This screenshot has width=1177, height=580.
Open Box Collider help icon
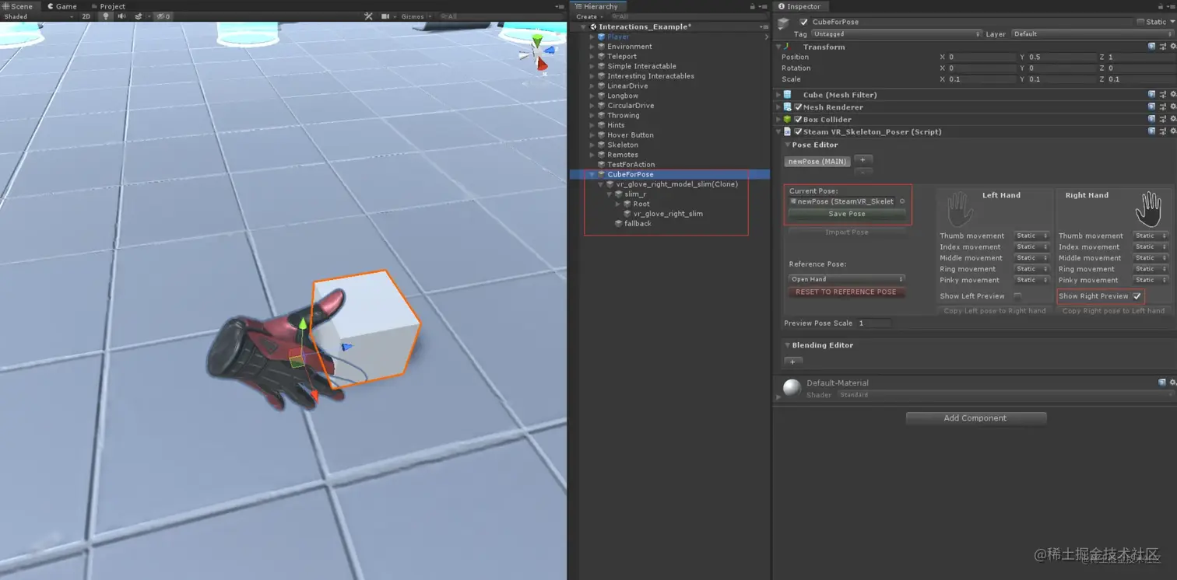[x=1151, y=120]
